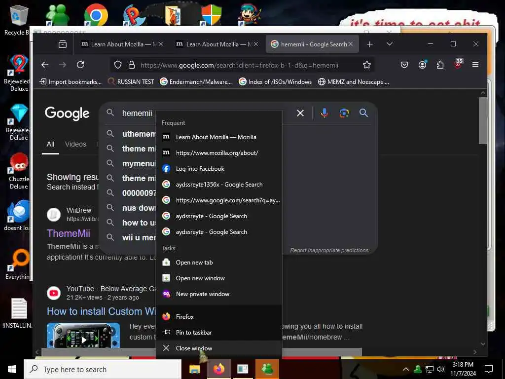The height and width of the screenshot is (379, 505).
Task: Start Google voice search microphone
Action: (325, 113)
